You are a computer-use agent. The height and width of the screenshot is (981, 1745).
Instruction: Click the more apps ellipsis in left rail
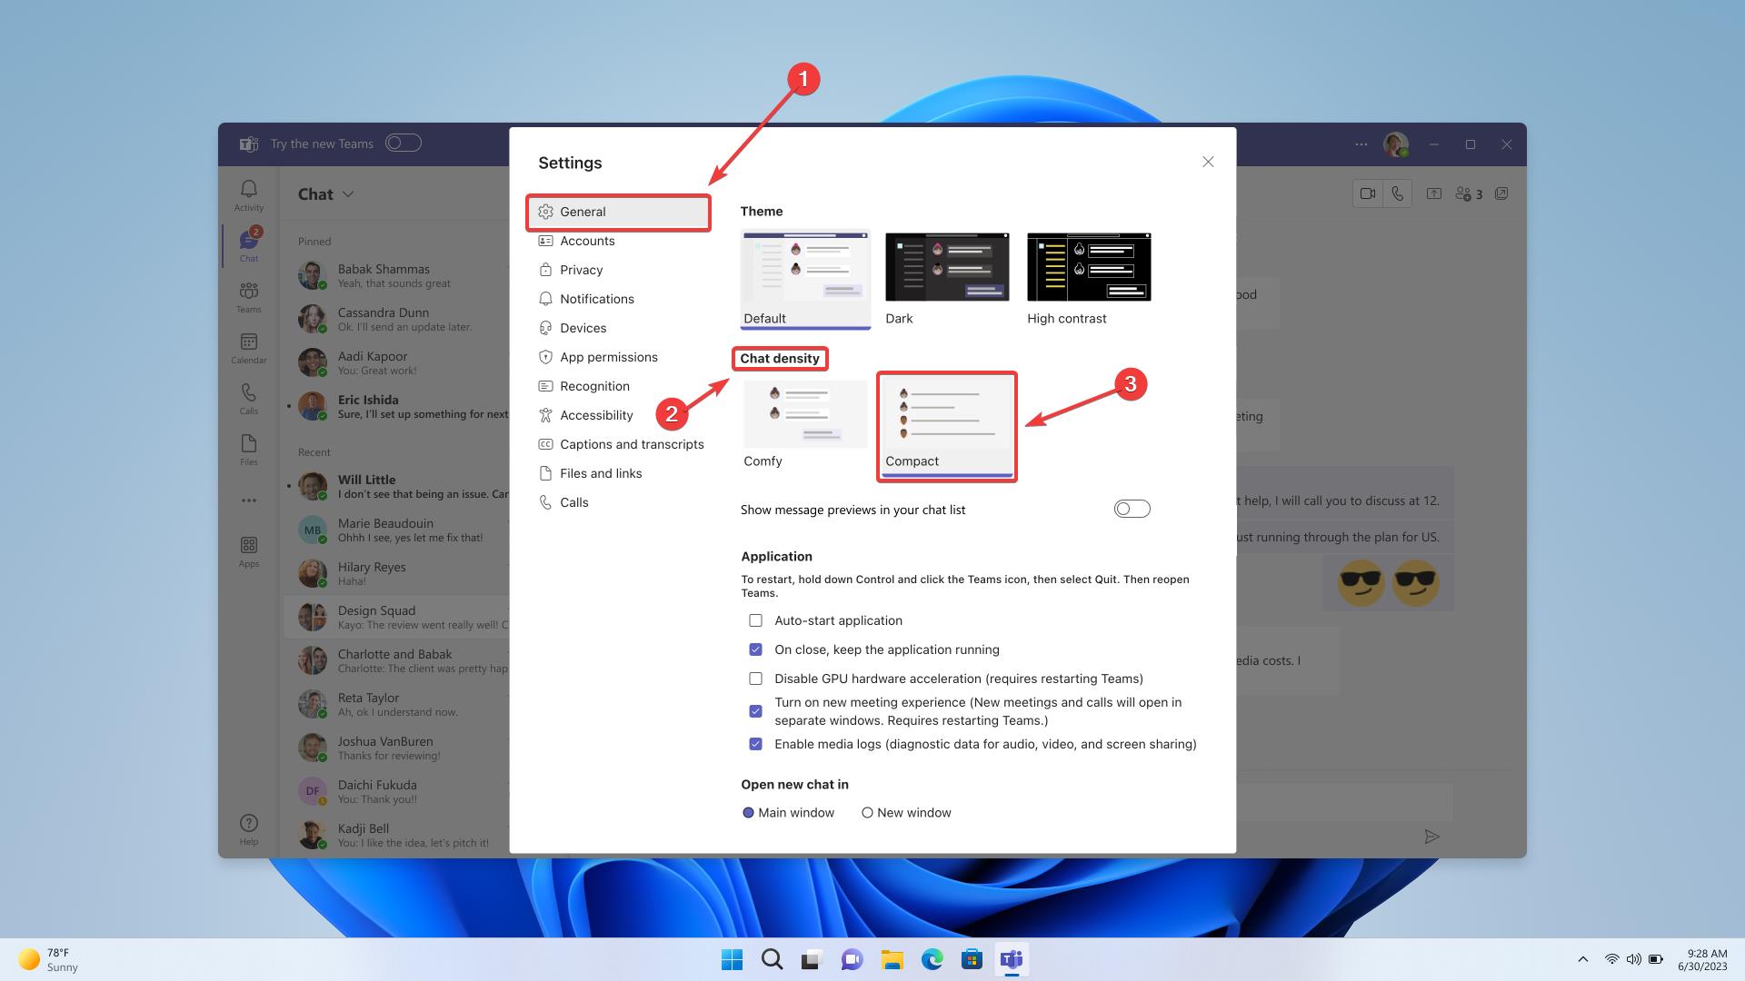[248, 500]
